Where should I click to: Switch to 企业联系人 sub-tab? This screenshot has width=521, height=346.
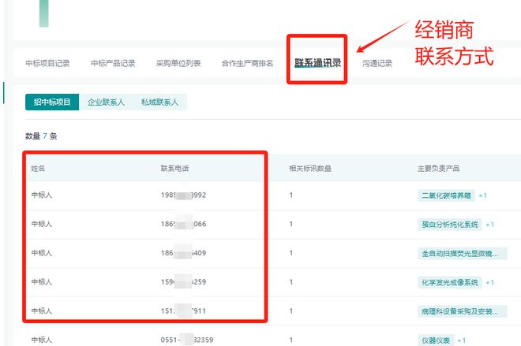tap(106, 102)
